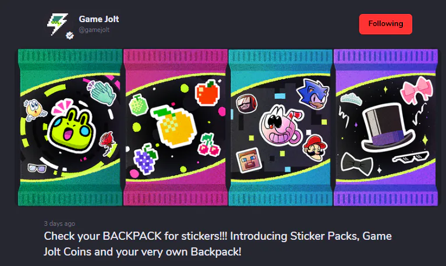Open the Check your BACKPACK post text
The width and height of the screenshot is (446, 266).
point(218,244)
